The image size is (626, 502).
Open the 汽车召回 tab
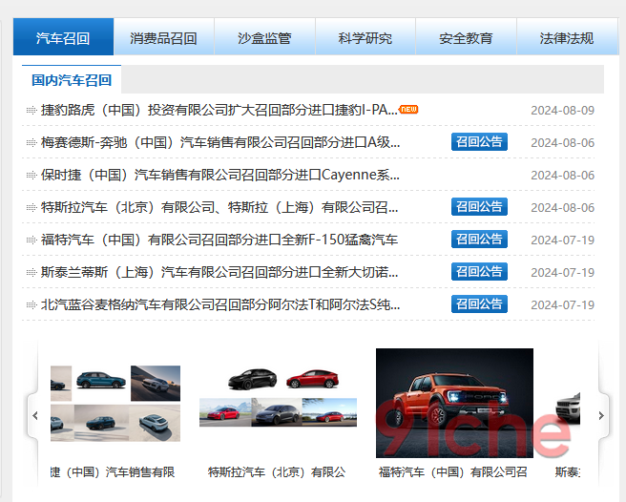click(63, 38)
